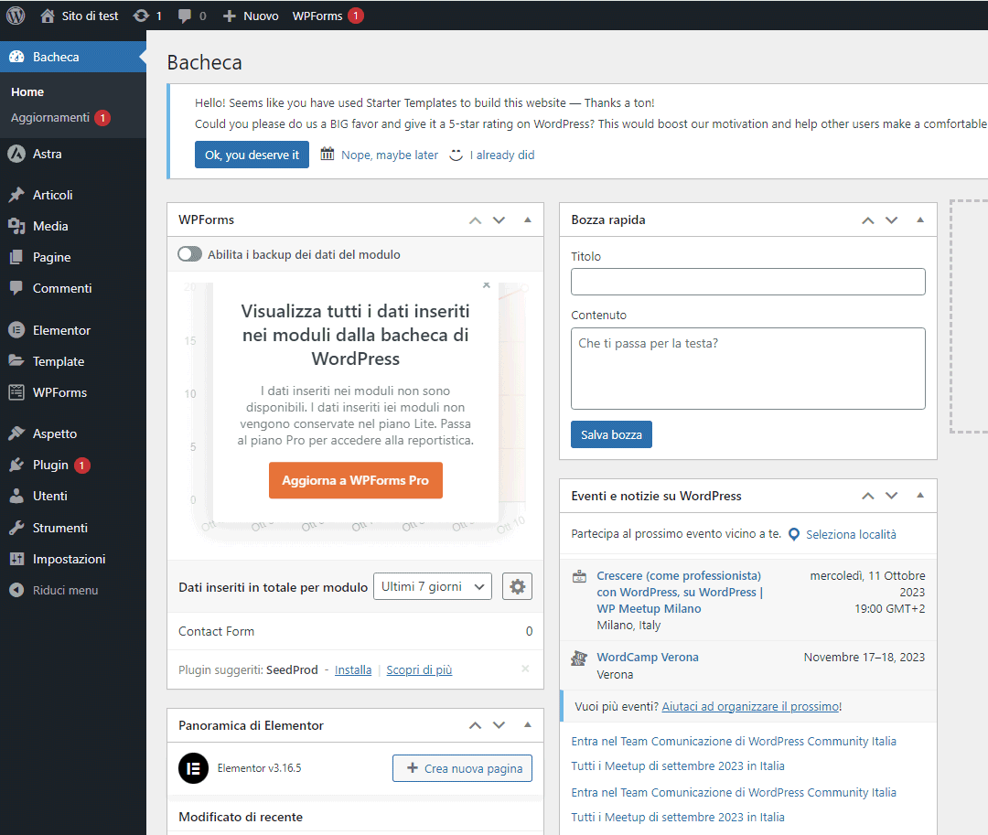Click Aggiorna a WPForms Pro button
The height and width of the screenshot is (835, 988).
pos(355,480)
